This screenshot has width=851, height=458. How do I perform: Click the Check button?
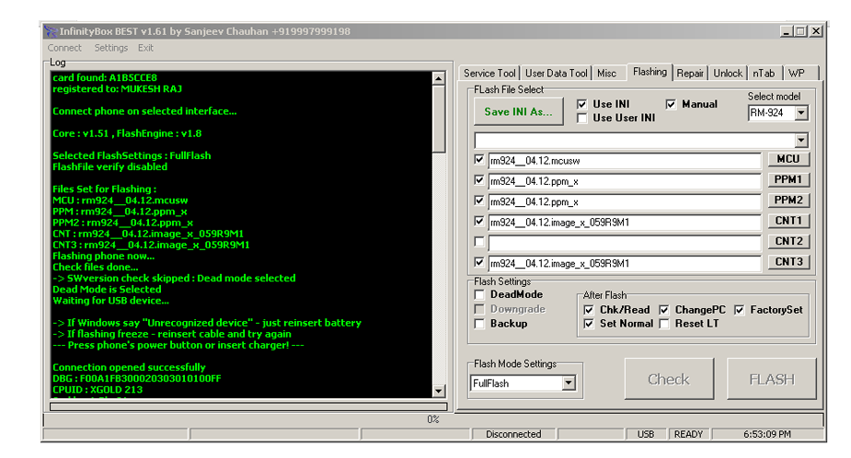(669, 379)
